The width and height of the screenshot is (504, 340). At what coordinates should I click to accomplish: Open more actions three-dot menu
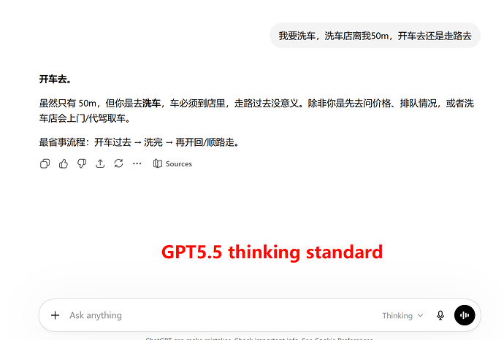[x=137, y=163]
